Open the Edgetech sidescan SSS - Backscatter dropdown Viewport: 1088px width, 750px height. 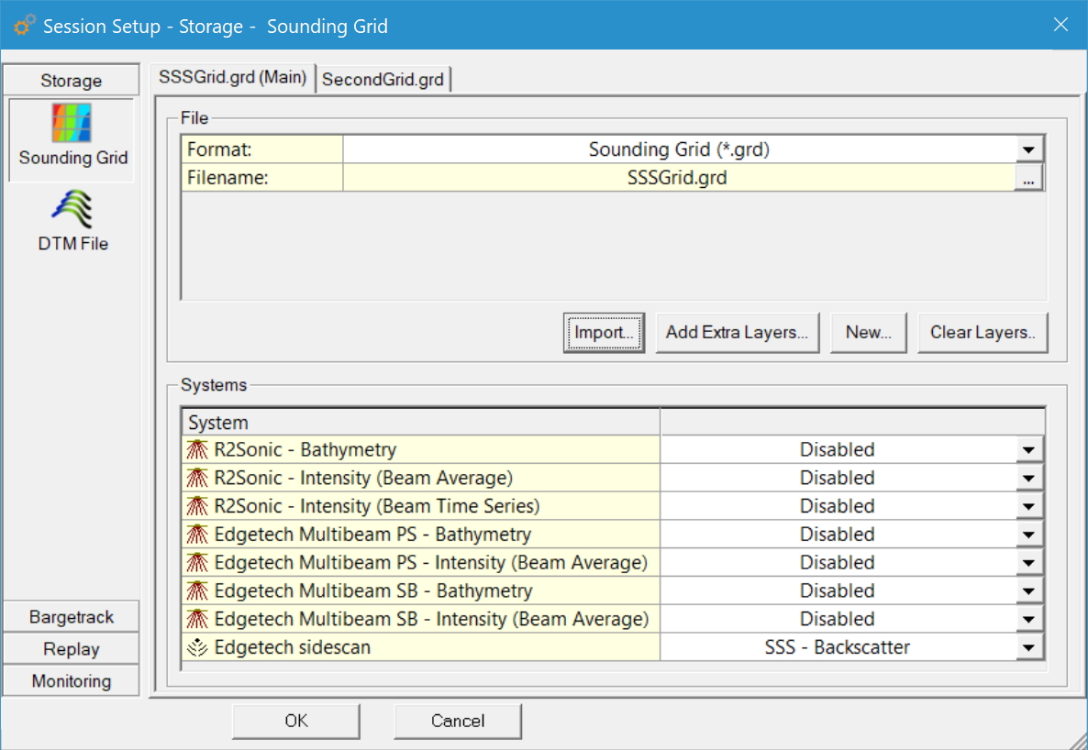click(x=1029, y=648)
